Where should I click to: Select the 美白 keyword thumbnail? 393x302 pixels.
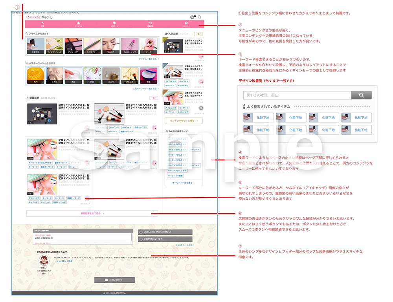click(73, 75)
